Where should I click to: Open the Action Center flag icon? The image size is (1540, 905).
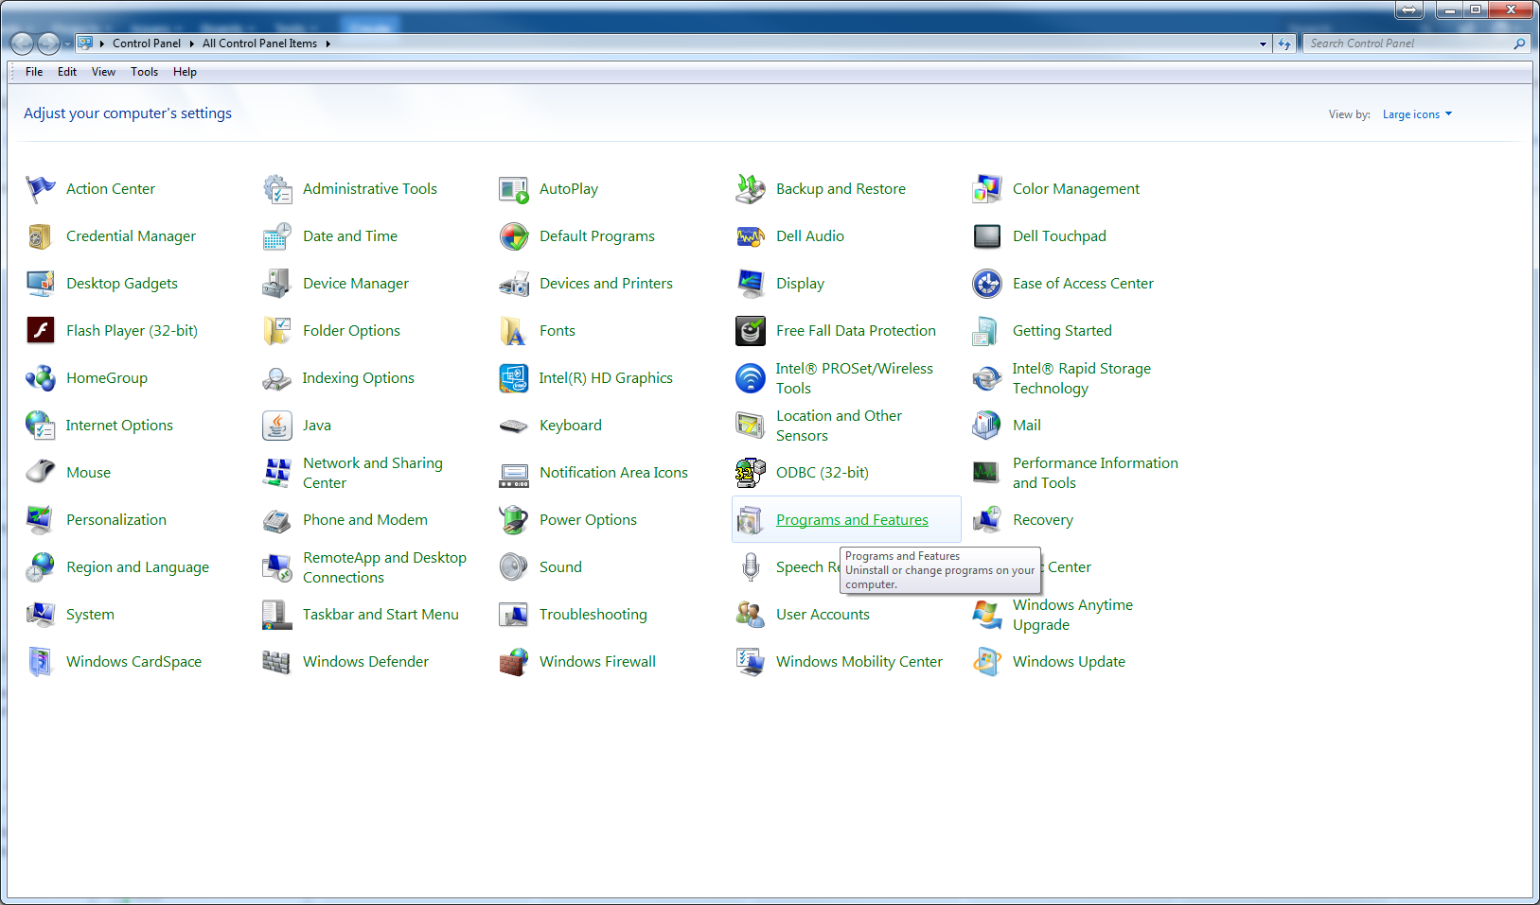(41, 189)
